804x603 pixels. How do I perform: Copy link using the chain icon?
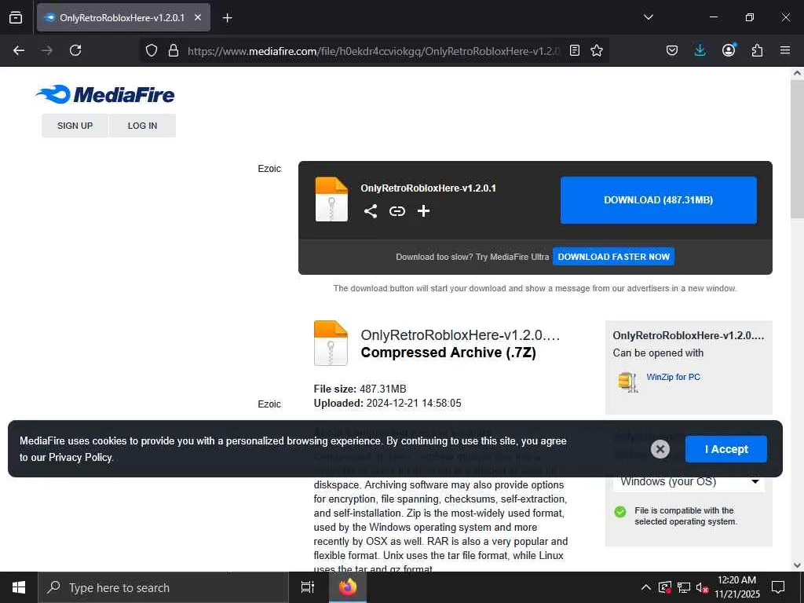click(397, 211)
